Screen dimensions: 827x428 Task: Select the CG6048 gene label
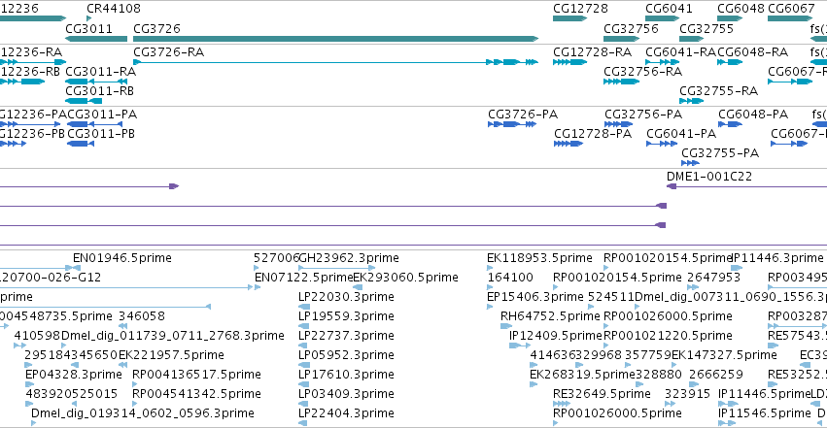(x=741, y=9)
